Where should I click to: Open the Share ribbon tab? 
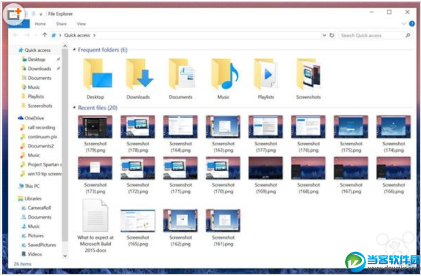61,23
